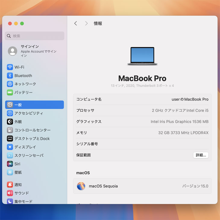The image size is (220, 220).
Task: Open Wi-Fi settings icon in sidebar
Action: [x=10, y=67]
